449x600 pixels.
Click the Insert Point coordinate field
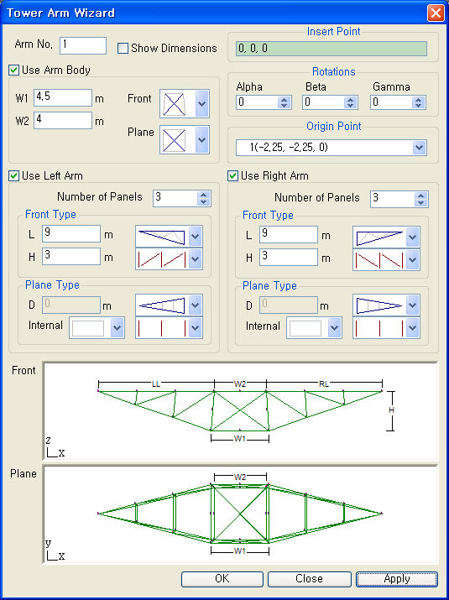(332, 49)
